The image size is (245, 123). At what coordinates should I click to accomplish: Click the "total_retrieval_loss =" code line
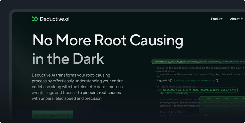(x=172, y=112)
